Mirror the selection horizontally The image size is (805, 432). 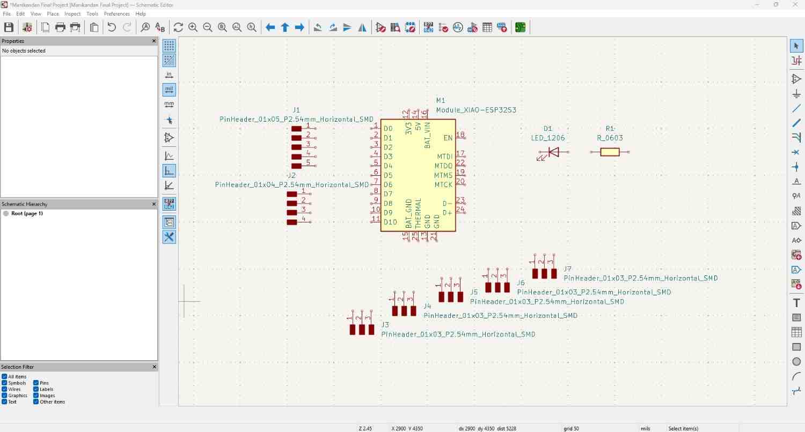pyautogui.click(x=362, y=27)
